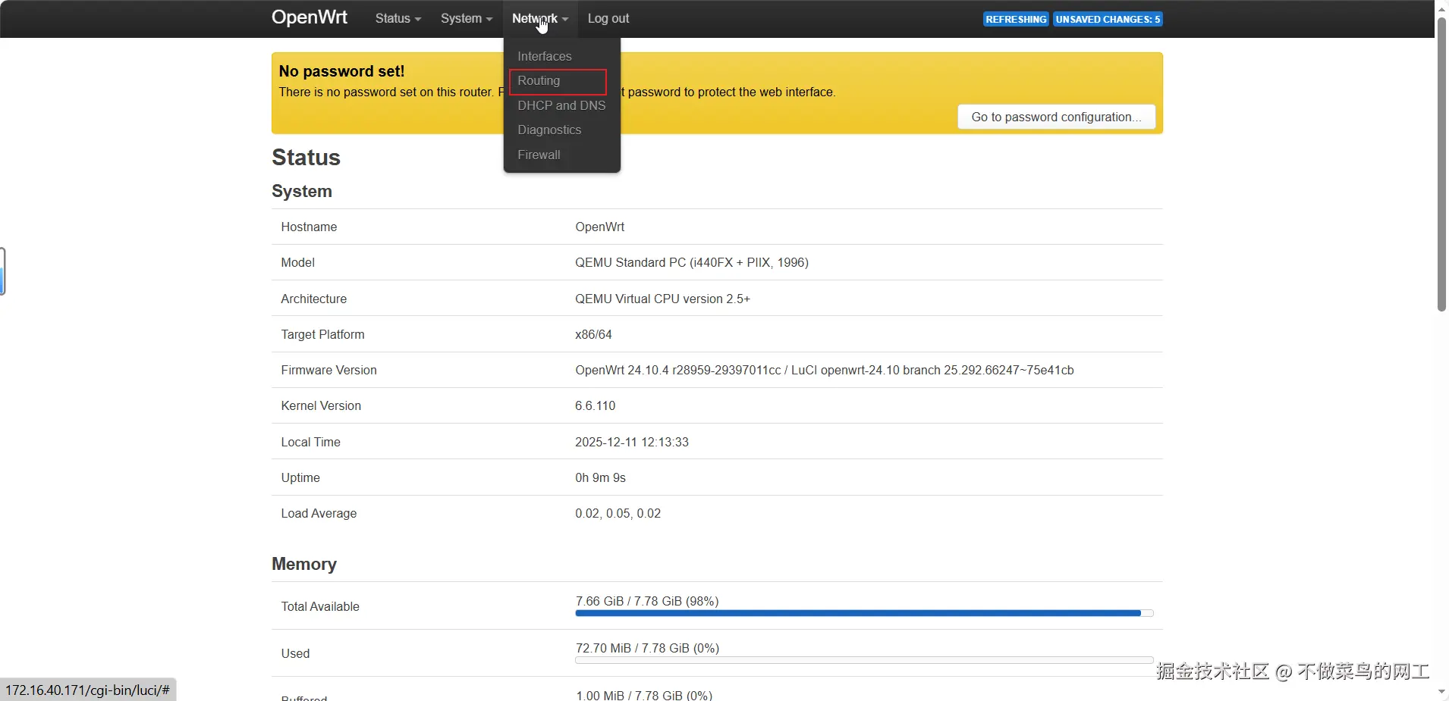This screenshot has height=701, width=1449.
Task: Click the Used memory progress bar
Action: coord(864,660)
